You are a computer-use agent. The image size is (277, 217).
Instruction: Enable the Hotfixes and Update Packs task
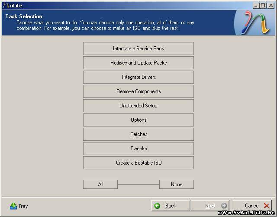click(x=138, y=63)
